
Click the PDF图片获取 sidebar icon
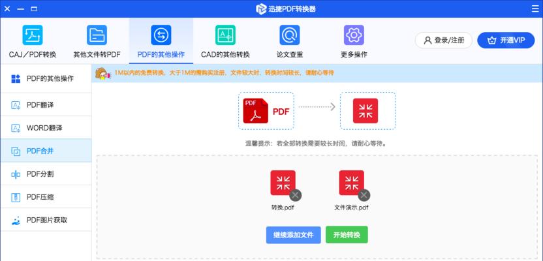pos(16,220)
